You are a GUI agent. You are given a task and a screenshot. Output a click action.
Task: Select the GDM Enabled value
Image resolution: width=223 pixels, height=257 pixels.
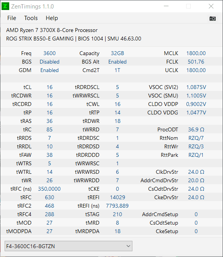(x=50, y=70)
